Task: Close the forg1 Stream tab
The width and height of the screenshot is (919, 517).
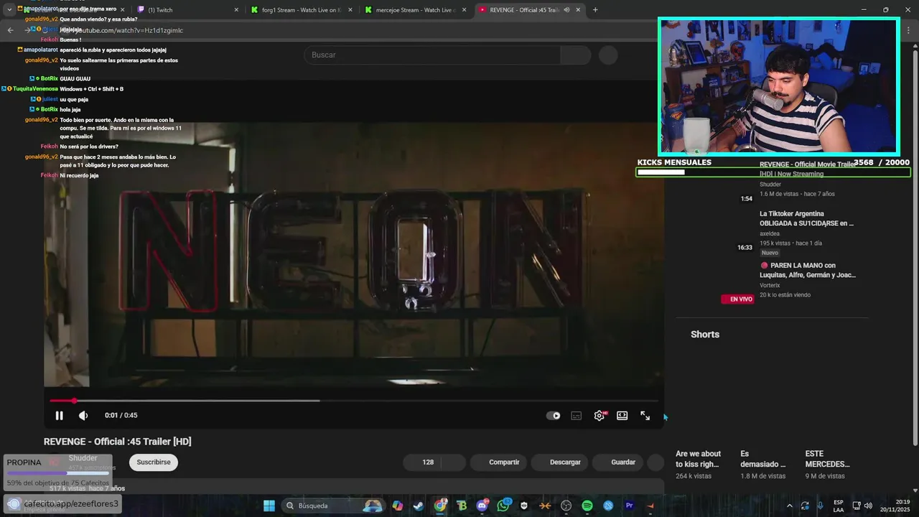Action: pos(350,10)
